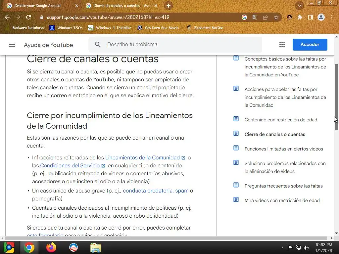Open Preguntas frecuentes sobre las faltas article
Viewport: 339px width, 254px height.
pyautogui.click(x=283, y=186)
